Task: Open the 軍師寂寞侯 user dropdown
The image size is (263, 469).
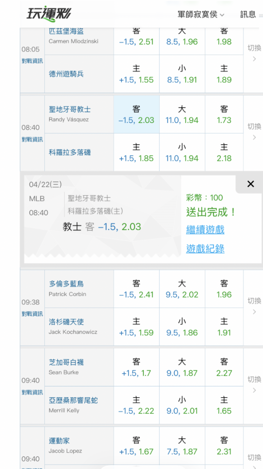Action: click(201, 14)
